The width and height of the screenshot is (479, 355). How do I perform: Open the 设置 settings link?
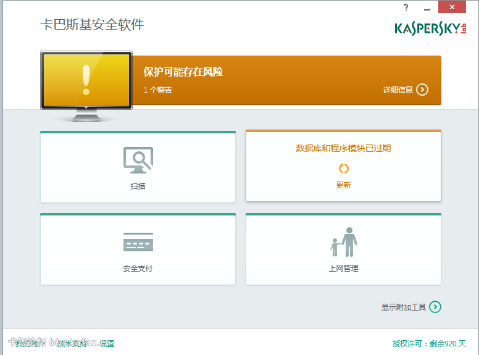(107, 344)
